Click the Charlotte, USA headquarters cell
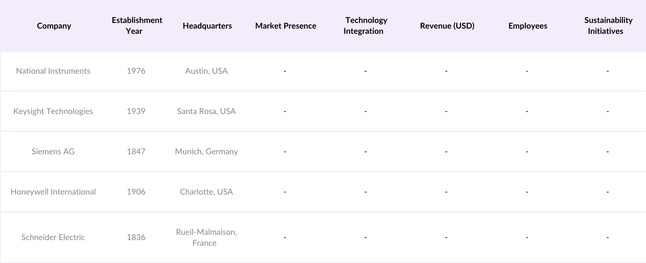 point(206,192)
